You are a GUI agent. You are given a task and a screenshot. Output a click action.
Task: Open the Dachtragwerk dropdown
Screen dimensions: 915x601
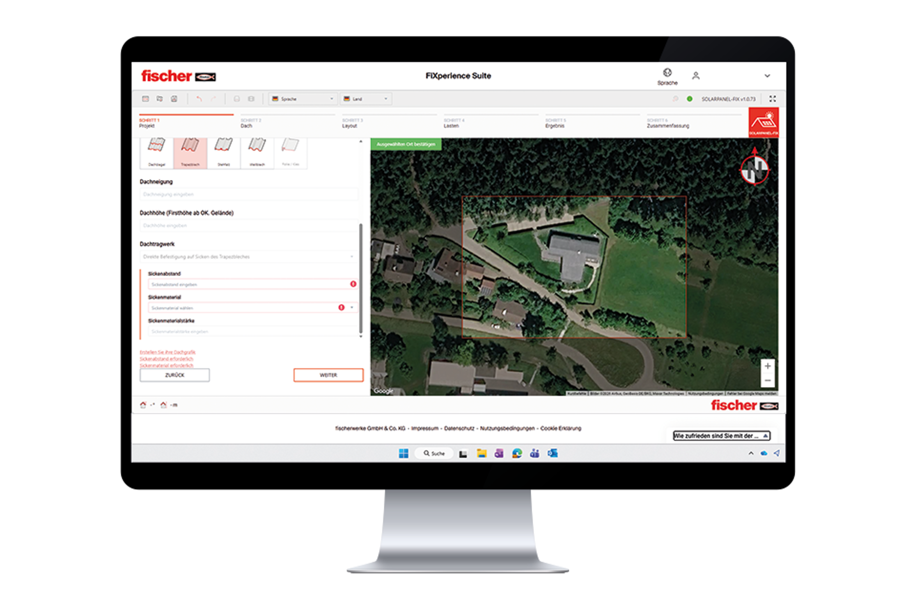[x=249, y=257]
